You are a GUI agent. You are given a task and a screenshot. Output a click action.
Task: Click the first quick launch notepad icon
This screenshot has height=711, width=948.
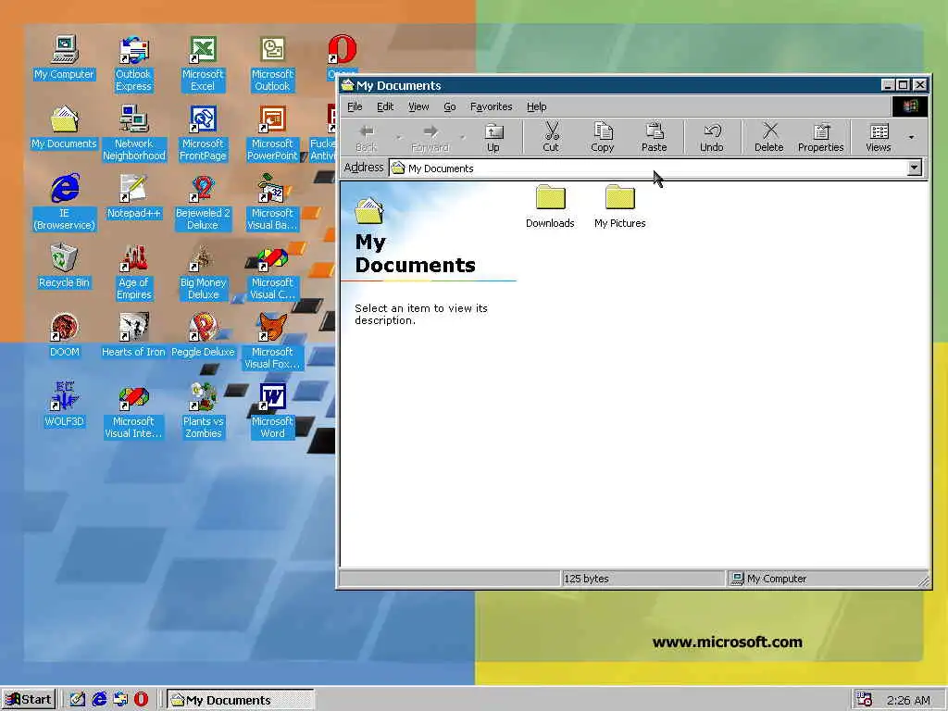pos(78,700)
